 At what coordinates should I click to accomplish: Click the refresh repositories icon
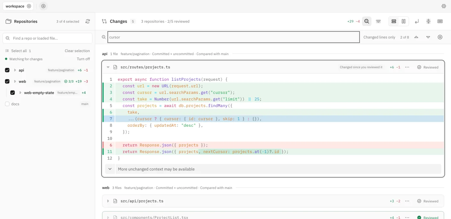pos(88,22)
